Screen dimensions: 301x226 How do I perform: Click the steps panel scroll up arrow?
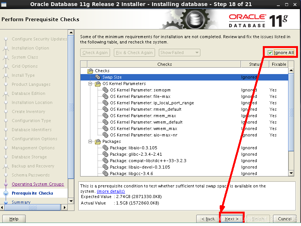click(71, 33)
